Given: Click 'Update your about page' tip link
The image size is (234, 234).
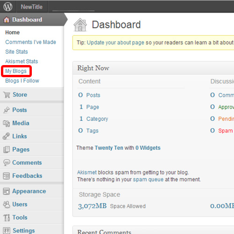Looking at the screenshot, I should (x=116, y=43).
